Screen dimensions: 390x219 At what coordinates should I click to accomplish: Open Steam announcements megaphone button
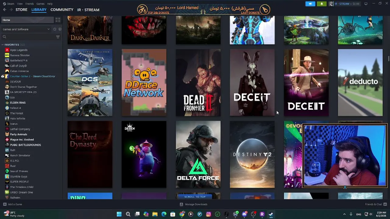[x=310, y=4]
